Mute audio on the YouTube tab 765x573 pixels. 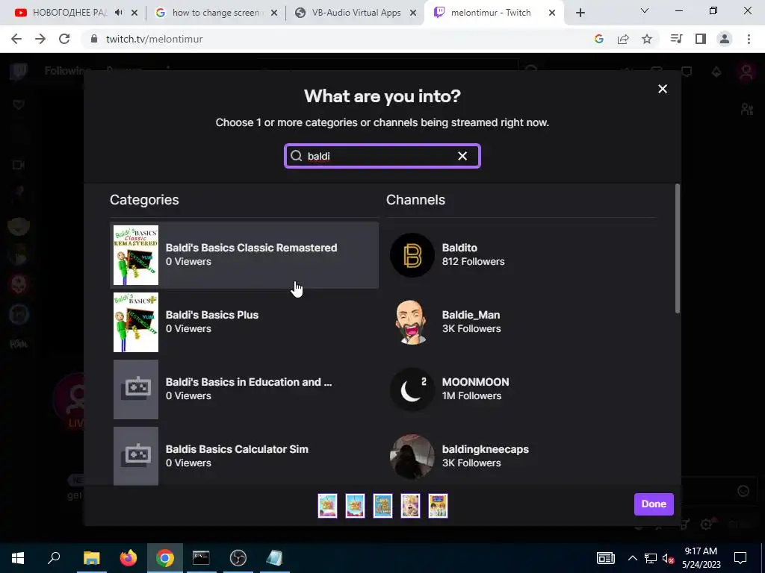coord(119,13)
